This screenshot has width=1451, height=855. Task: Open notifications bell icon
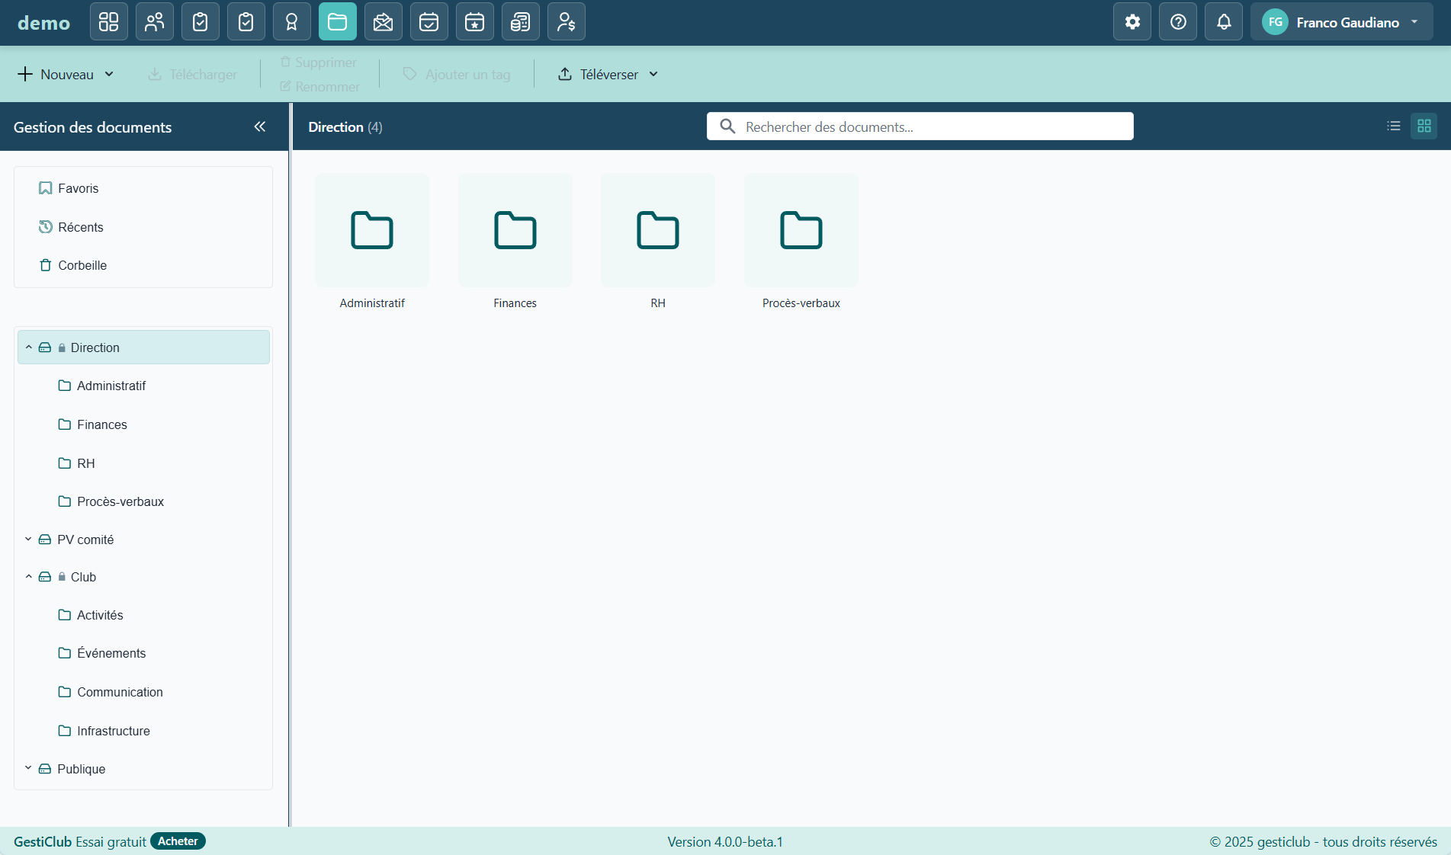pyautogui.click(x=1224, y=21)
